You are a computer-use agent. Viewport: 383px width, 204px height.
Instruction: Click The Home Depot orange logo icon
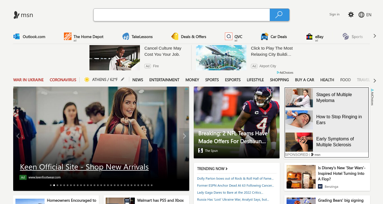[68, 36]
